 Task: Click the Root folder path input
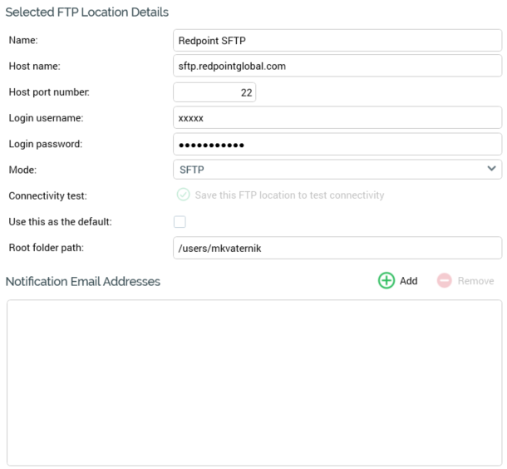tap(337, 248)
